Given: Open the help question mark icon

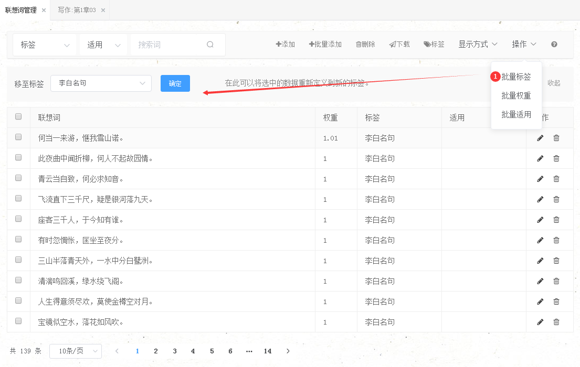Looking at the screenshot, I should point(554,45).
